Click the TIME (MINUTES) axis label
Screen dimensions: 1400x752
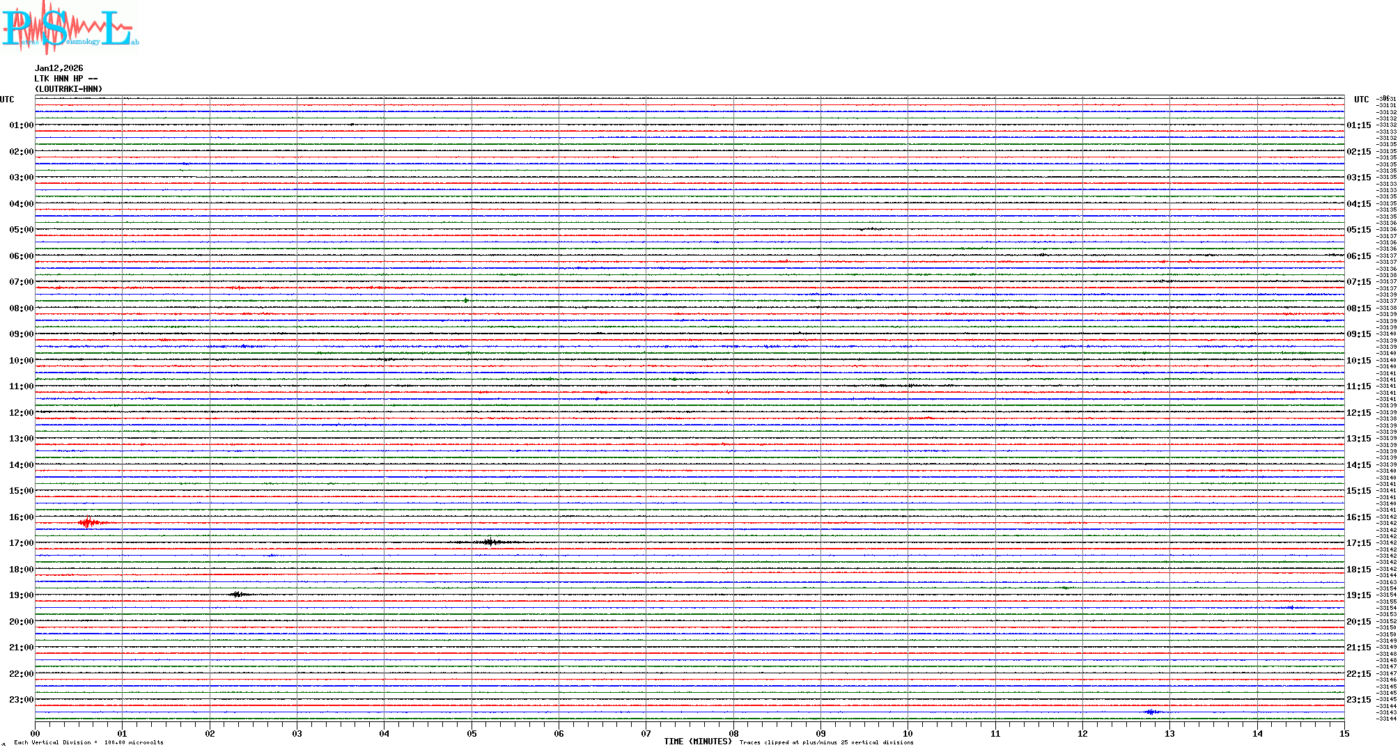tap(697, 742)
